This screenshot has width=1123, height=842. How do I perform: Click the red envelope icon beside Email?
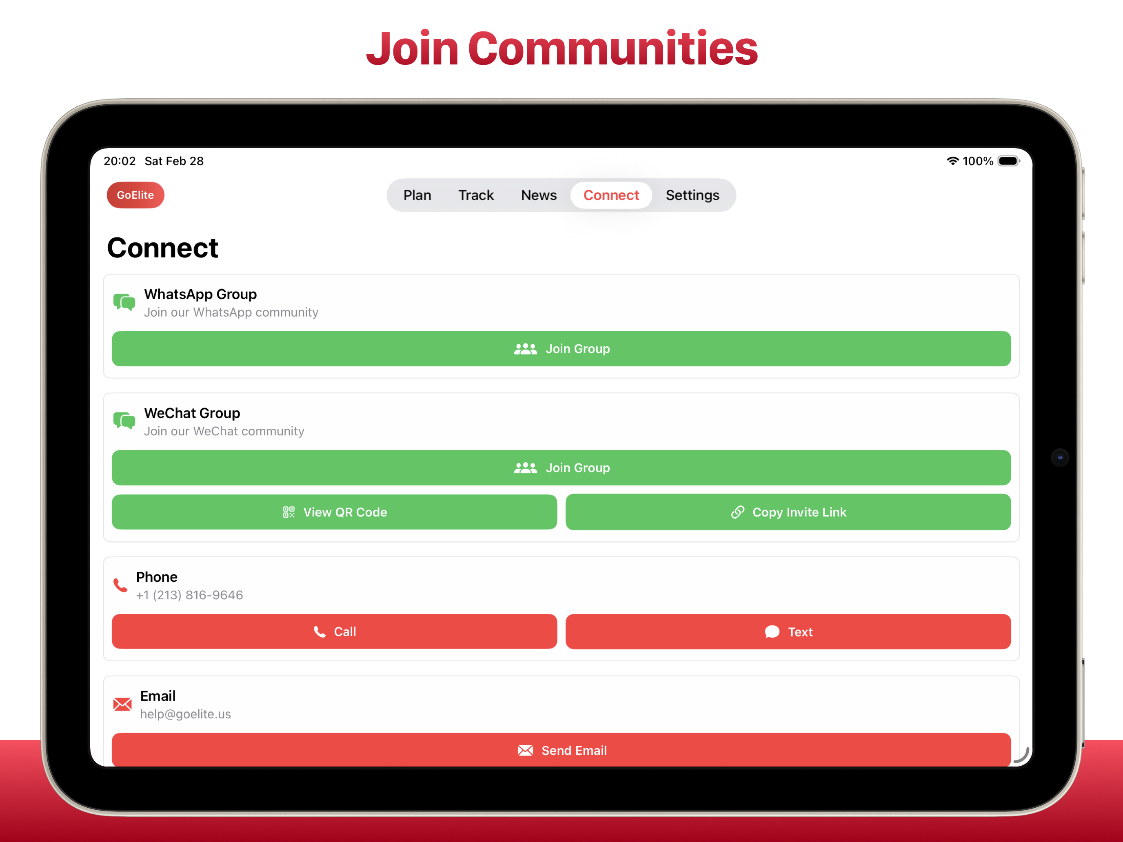(x=122, y=704)
